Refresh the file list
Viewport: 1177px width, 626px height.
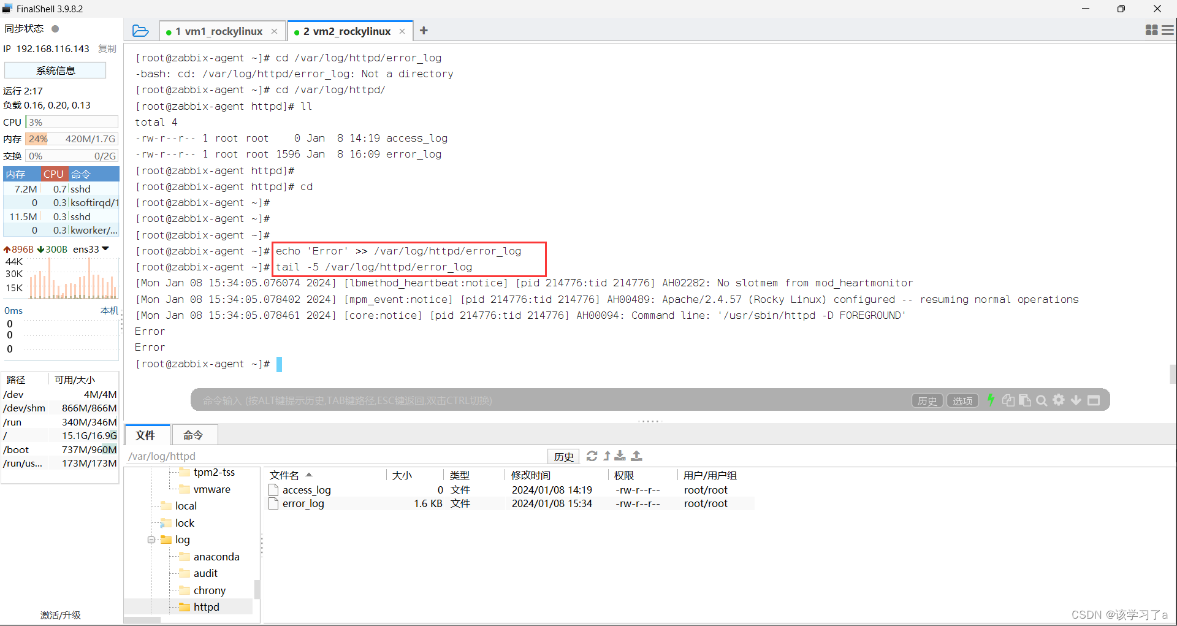(x=592, y=456)
